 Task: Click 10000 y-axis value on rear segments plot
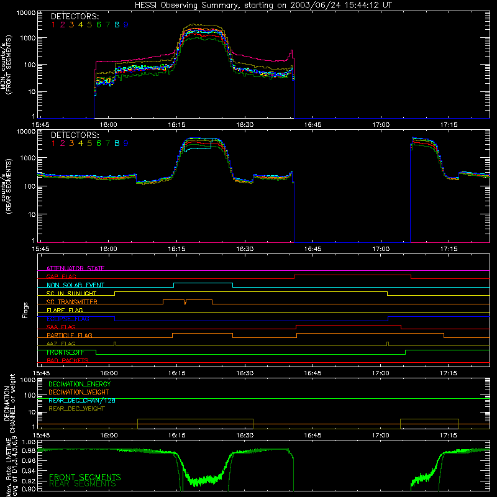click(x=26, y=131)
